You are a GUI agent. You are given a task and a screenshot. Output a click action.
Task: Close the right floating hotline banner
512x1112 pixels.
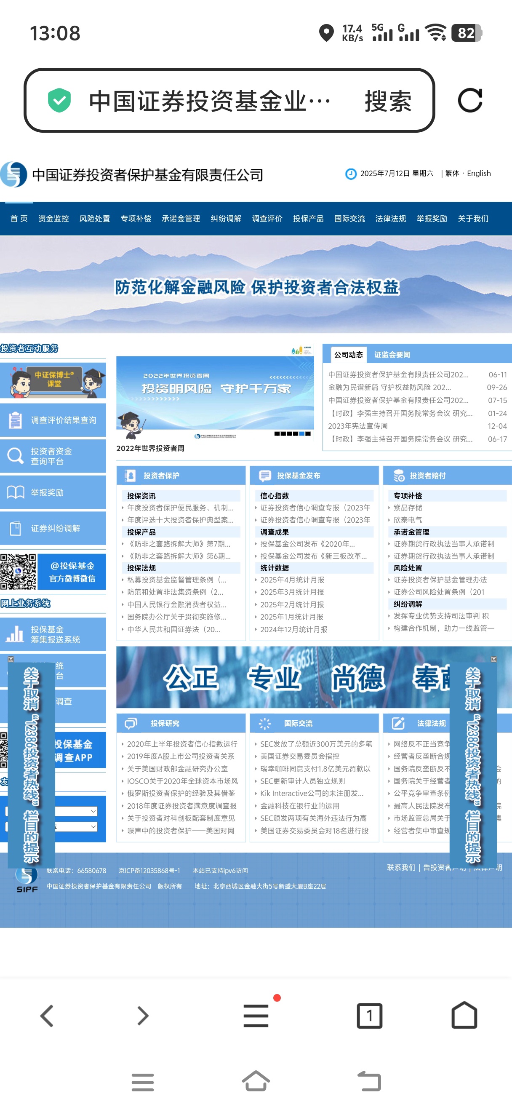click(x=494, y=659)
